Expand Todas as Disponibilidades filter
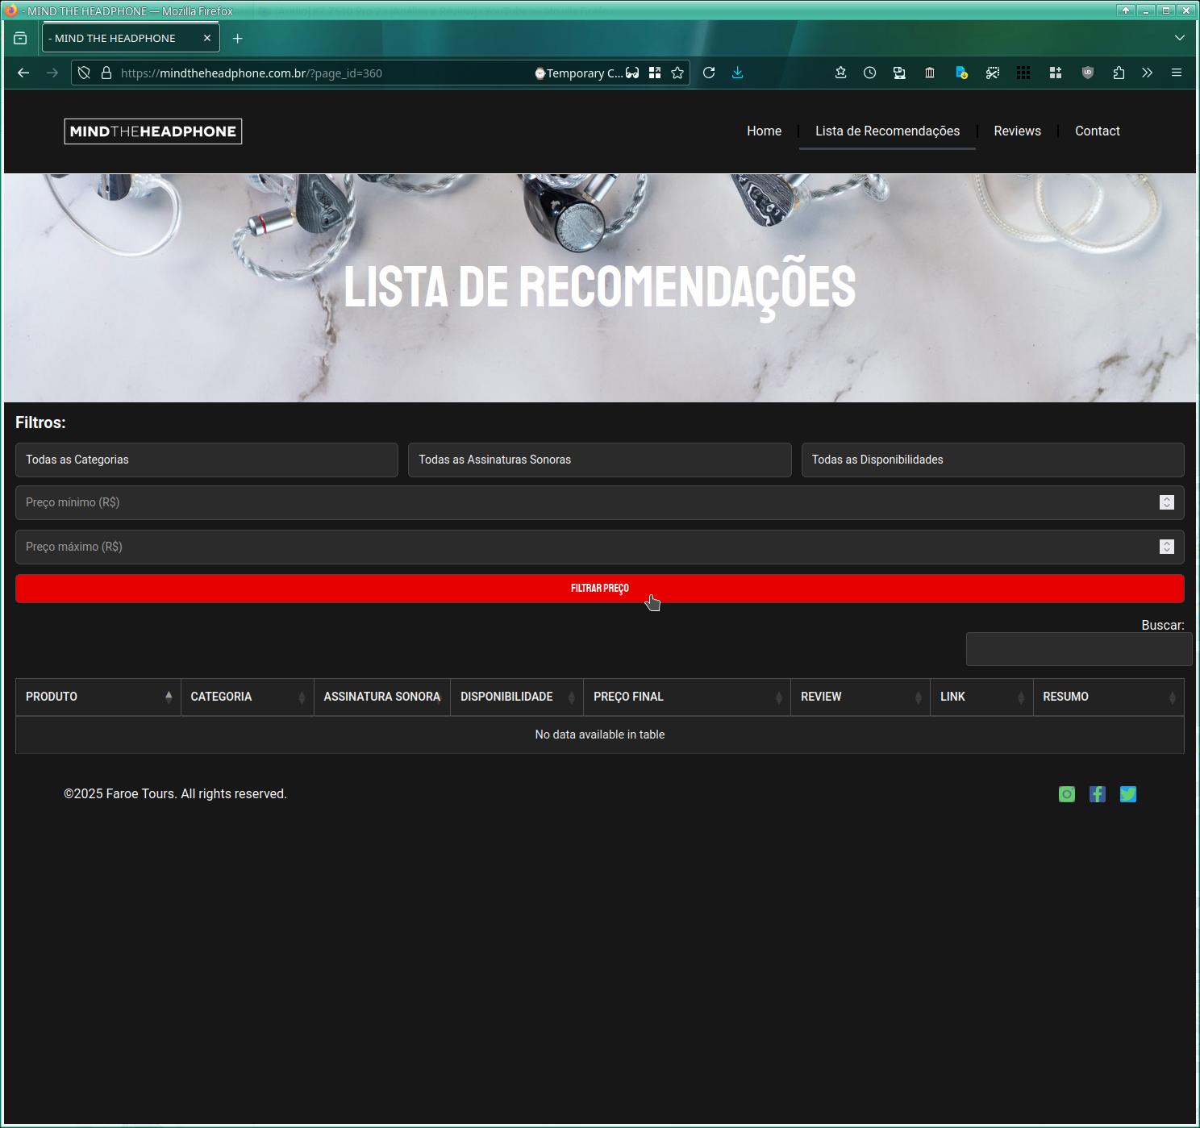This screenshot has width=1200, height=1128. pyautogui.click(x=992, y=460)
